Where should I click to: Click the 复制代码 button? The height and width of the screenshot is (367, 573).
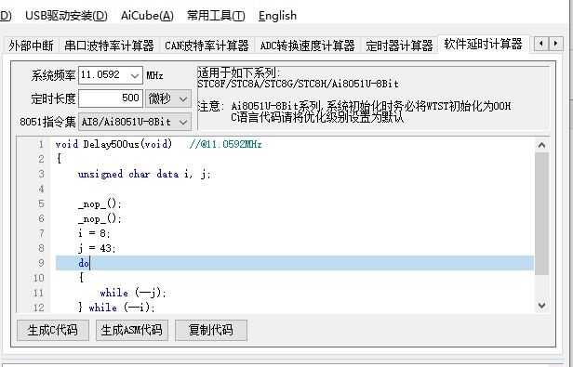211,330
